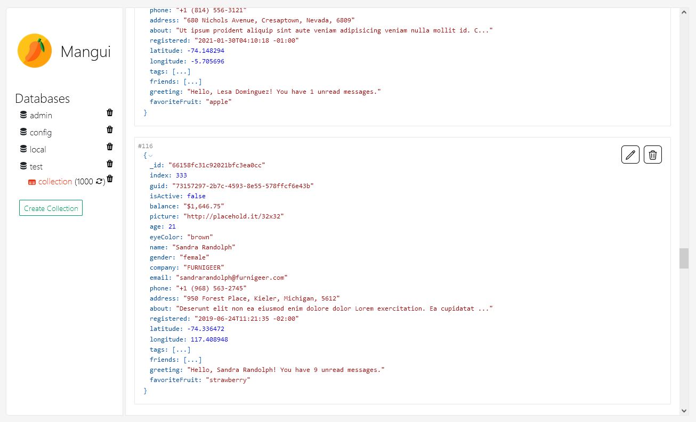
Task: Refresh the collection document count
Action: 99,182
